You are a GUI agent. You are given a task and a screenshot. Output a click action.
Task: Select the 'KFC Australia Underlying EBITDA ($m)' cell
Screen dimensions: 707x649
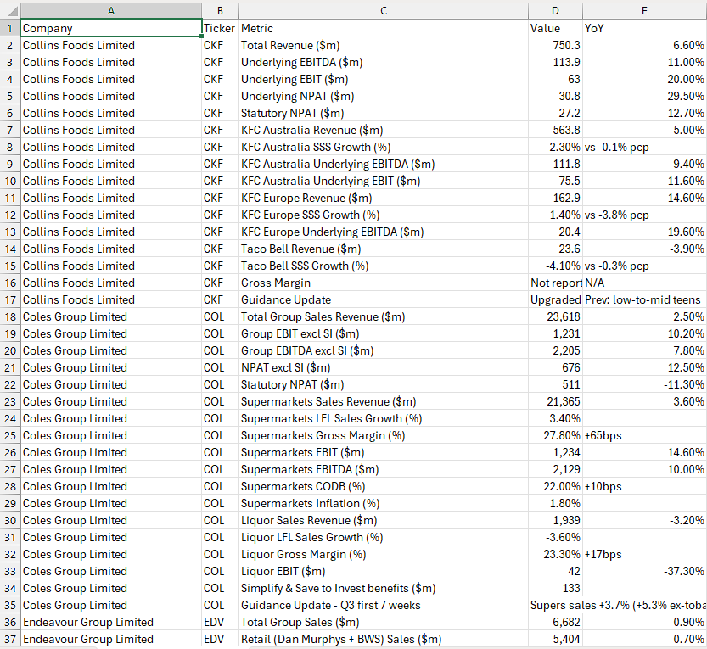pyautogui.click(x=384, y=164)
